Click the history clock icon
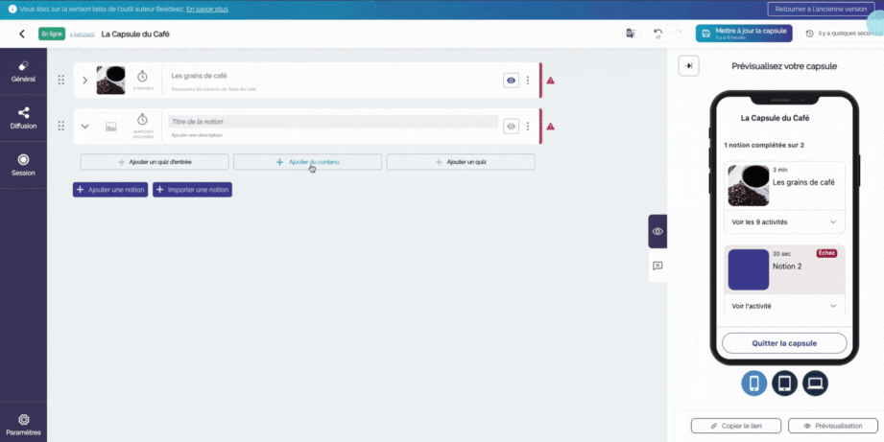The width and height of the screenshot is (884, 442). tap(809, 34)
